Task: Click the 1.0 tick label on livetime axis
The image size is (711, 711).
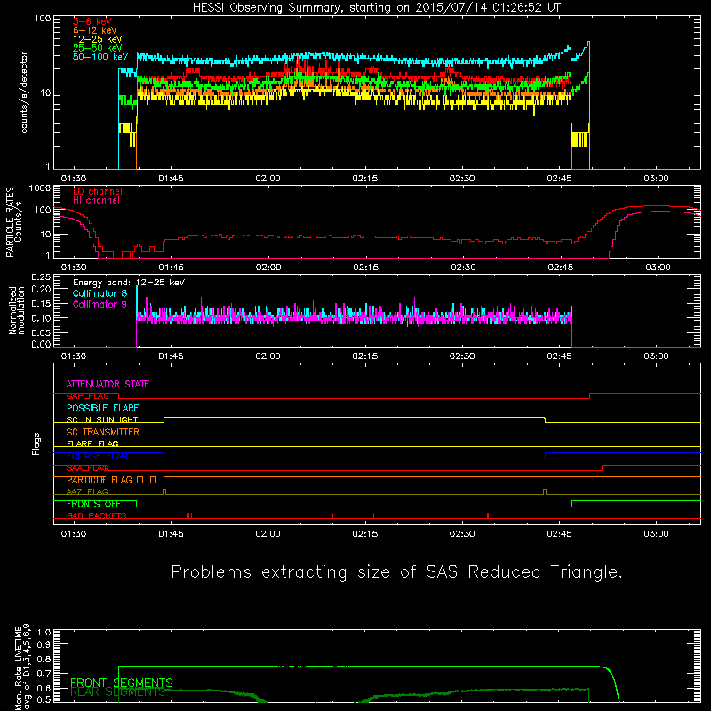Action: coord(44,633)
